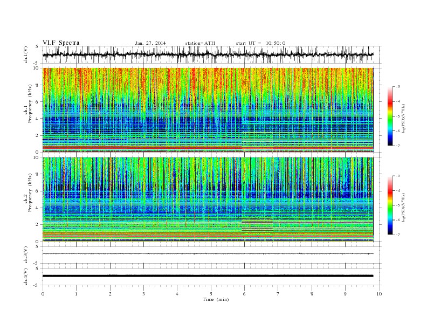Click the 'ch.4(V)' axis label

click(26, 277)
